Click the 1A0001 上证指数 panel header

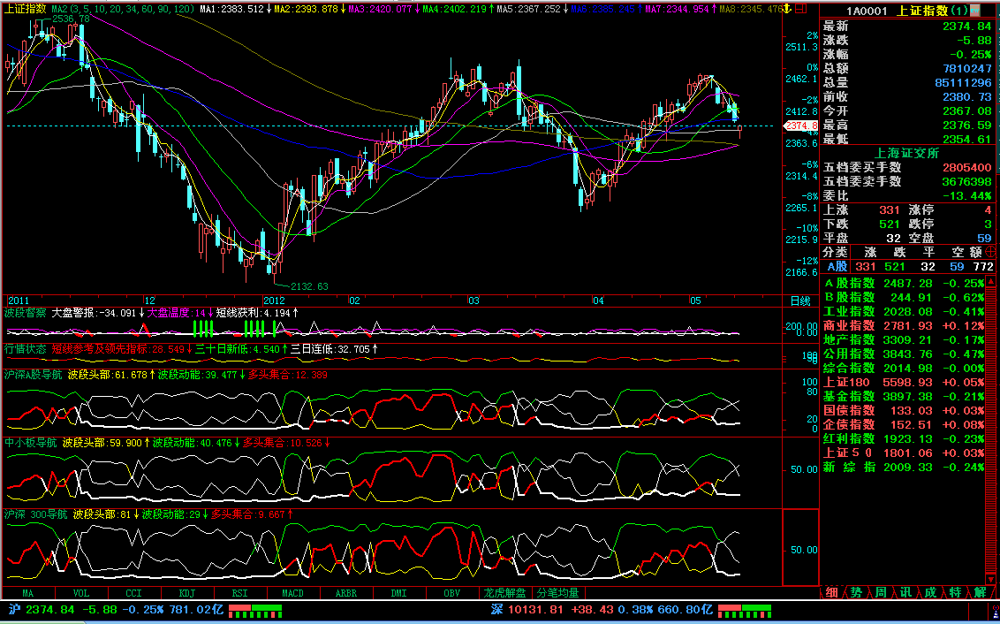pos(906,11)
